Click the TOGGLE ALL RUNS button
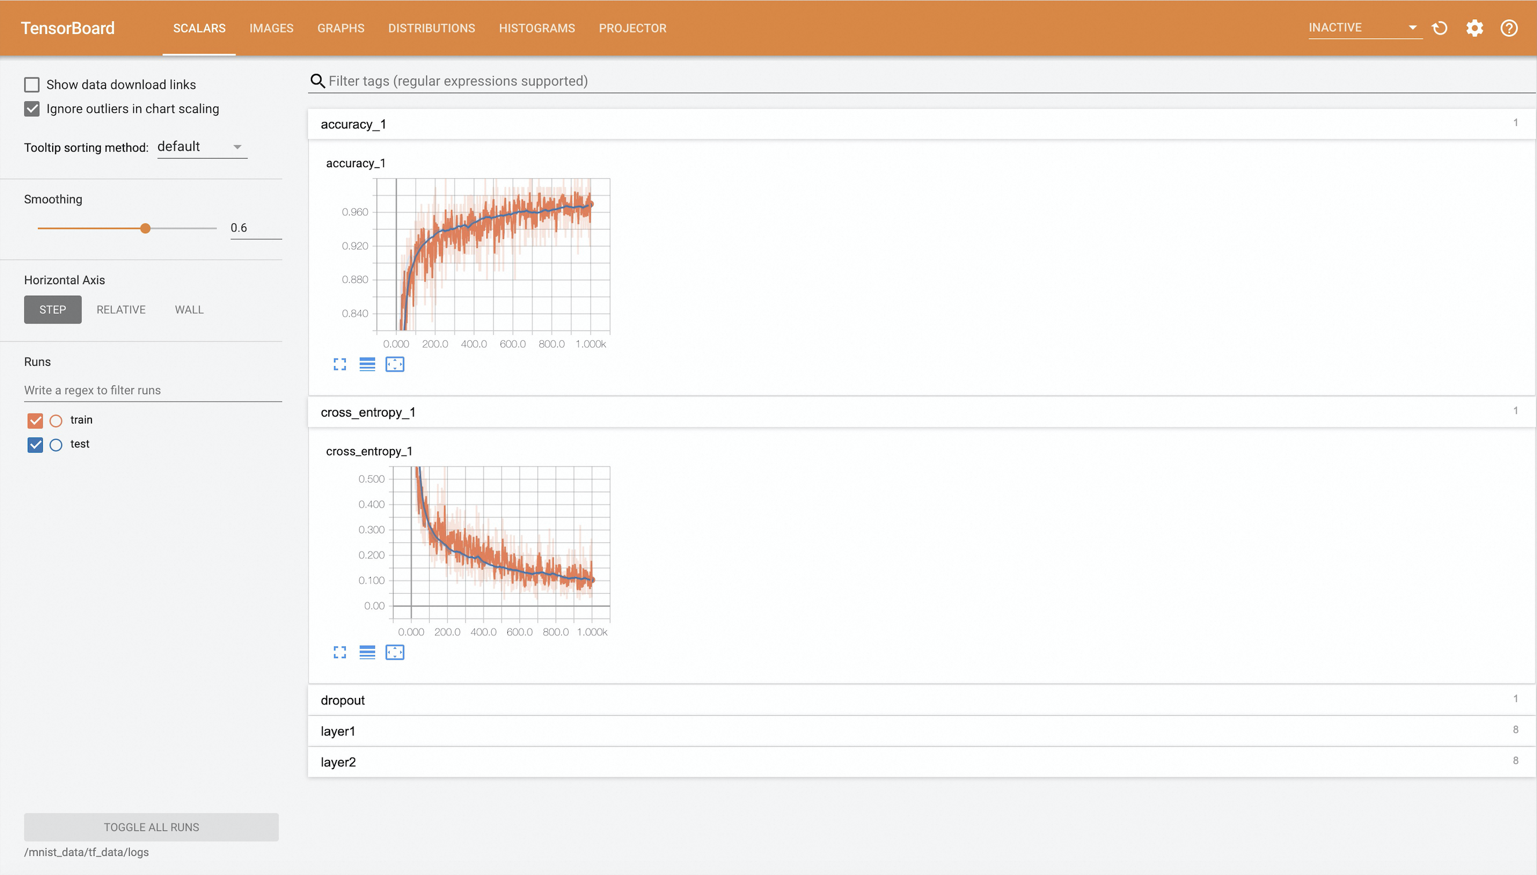The width and height of the screenshot is (1537, 875). point(151,827)
